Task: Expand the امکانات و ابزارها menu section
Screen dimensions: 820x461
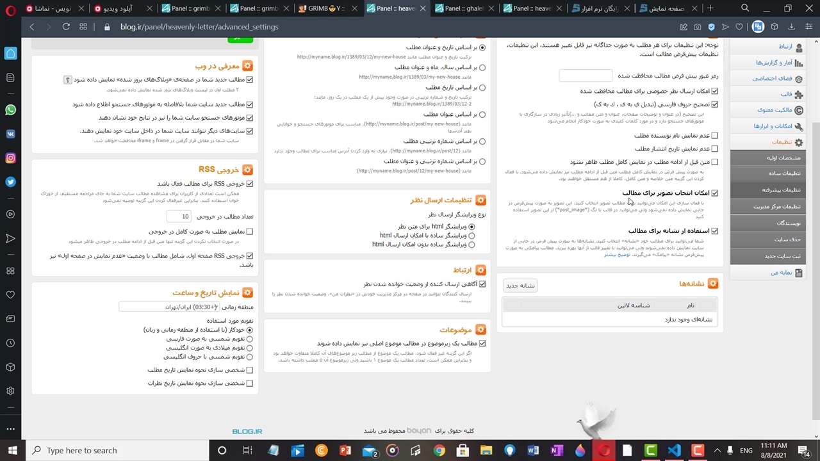Action: point(773,126)
